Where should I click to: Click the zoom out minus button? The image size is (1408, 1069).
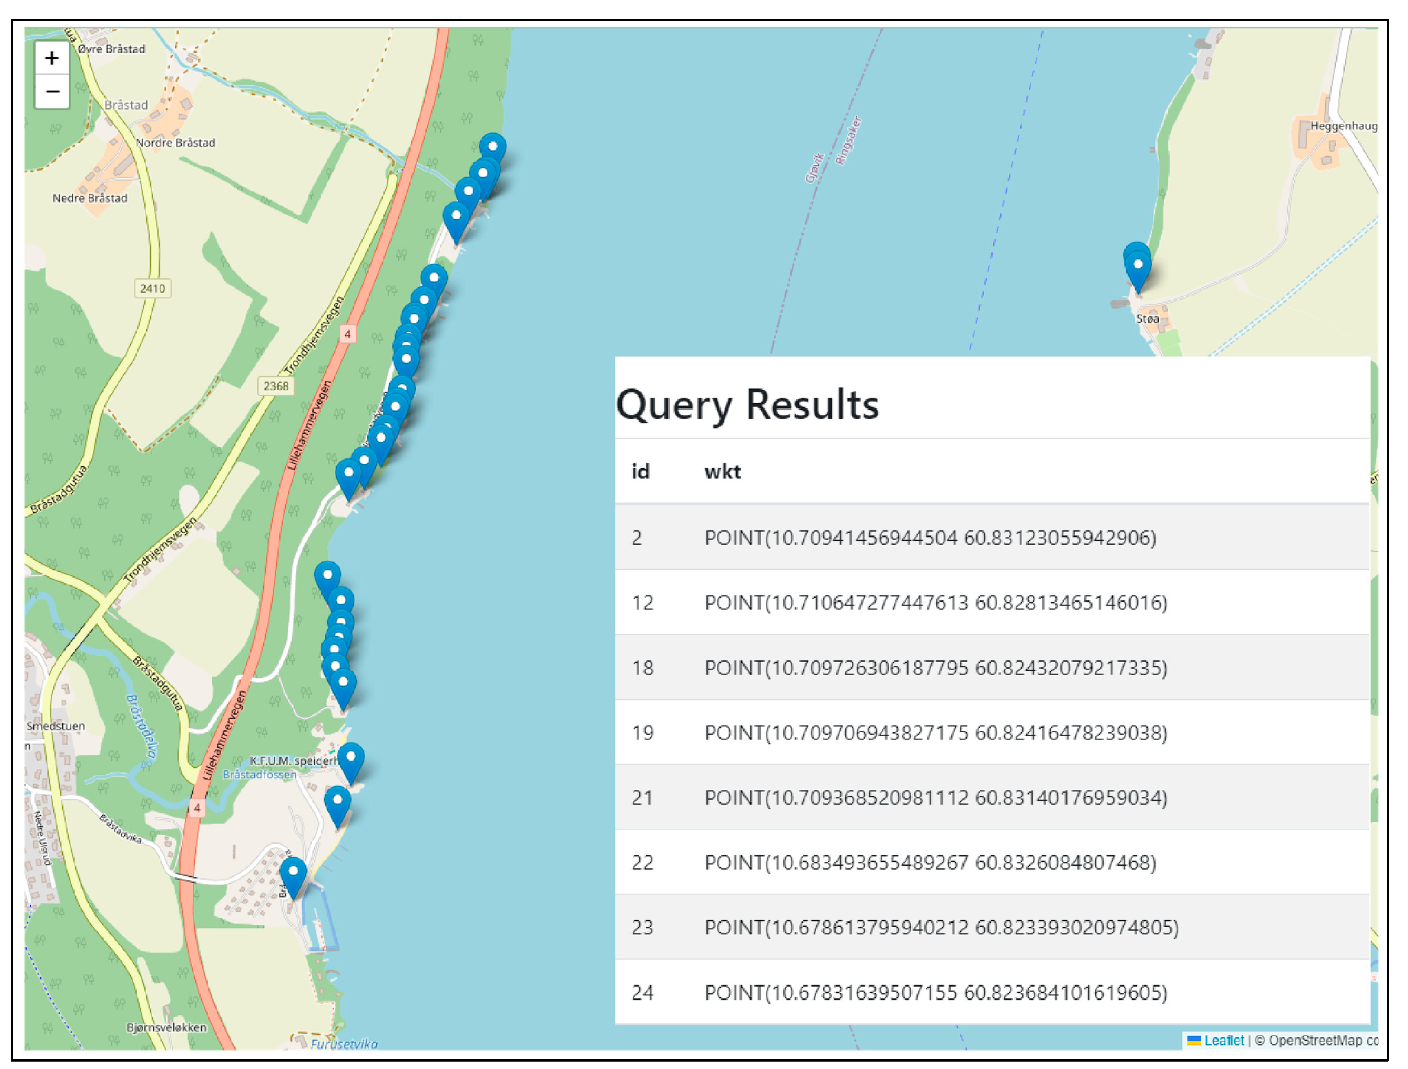52,92
